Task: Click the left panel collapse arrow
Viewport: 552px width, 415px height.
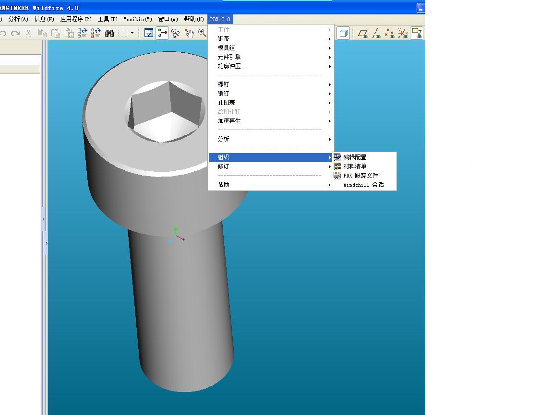Action: 44,219
